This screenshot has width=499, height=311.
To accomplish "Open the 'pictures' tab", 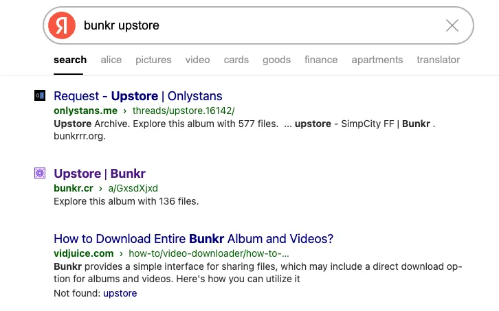I will tap(153, 60).
